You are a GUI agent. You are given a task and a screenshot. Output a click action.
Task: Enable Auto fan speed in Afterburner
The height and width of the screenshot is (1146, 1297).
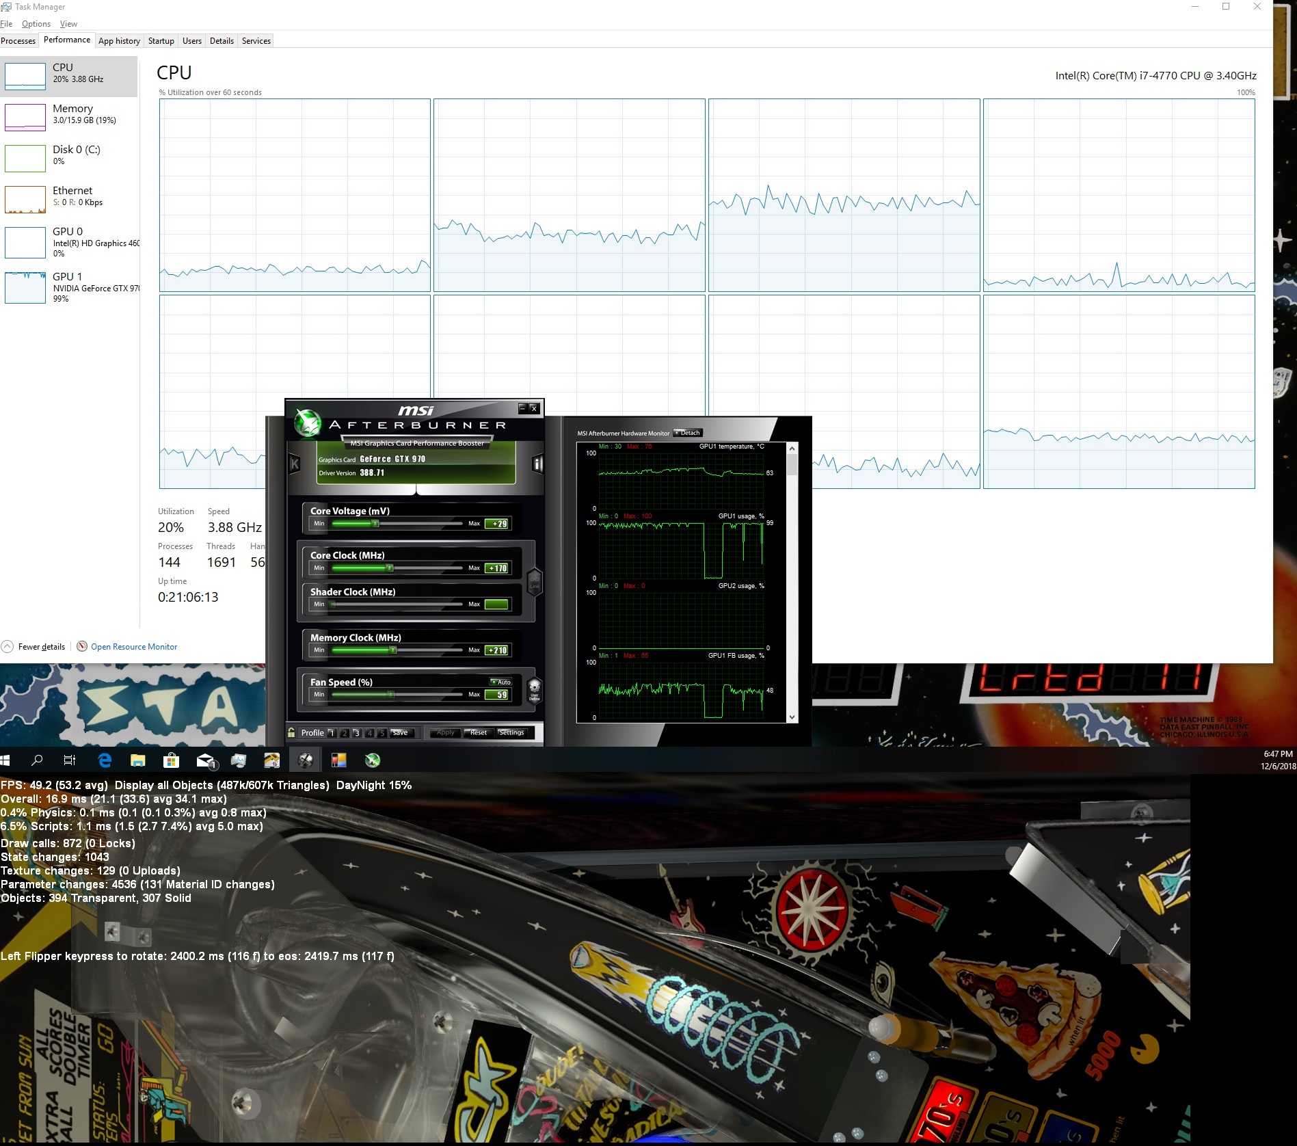pos(501,682)
